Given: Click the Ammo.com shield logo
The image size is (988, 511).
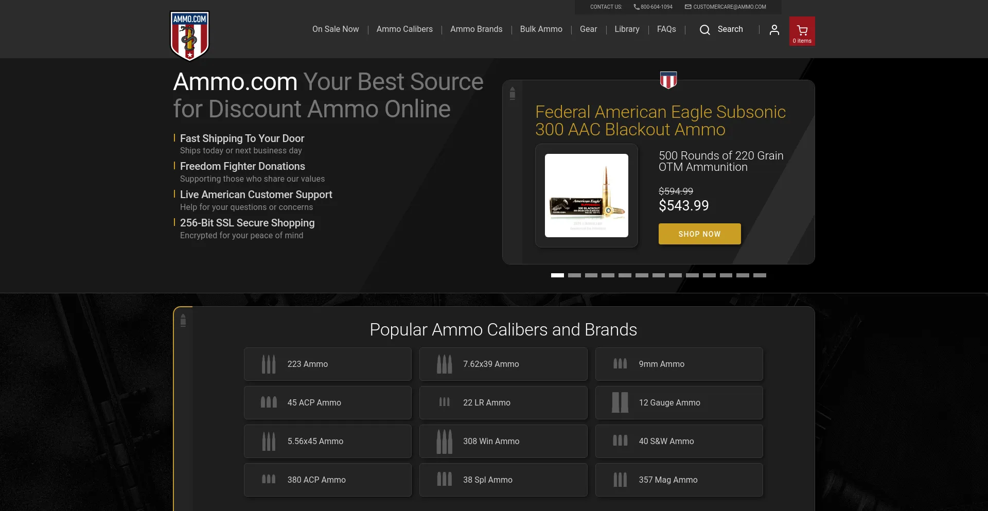Looking at the screenshot, I should (x=189, y=36).
